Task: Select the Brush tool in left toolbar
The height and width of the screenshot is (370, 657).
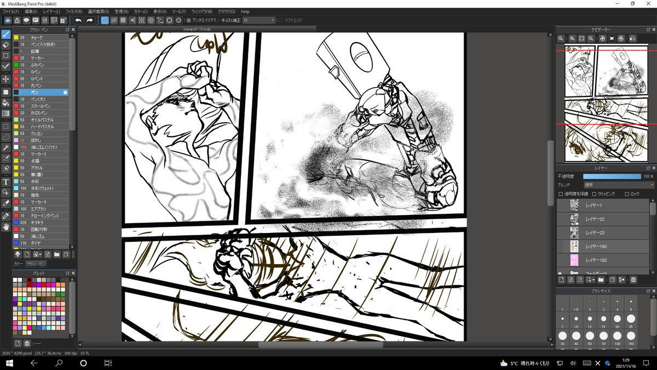Action: click(6, 35)
